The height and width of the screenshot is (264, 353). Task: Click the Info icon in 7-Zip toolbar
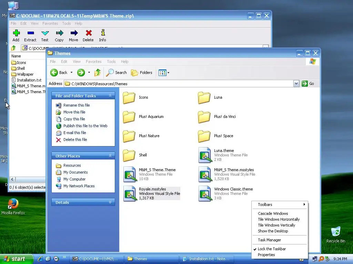point(103,33)
